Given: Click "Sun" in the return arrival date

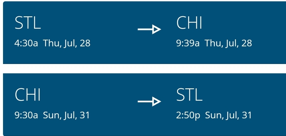Looking at the screenshot, I should click(x=211, y=115).
